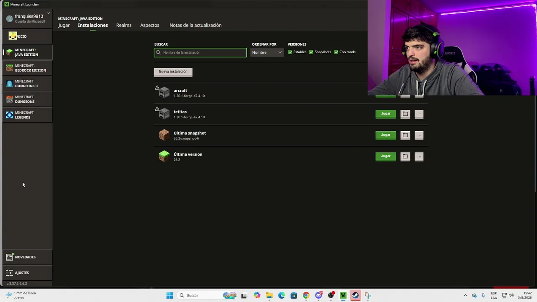Open the Realms tab
Image resolution: width=537 pixels, height=302 pixels.
coord(124,25)
